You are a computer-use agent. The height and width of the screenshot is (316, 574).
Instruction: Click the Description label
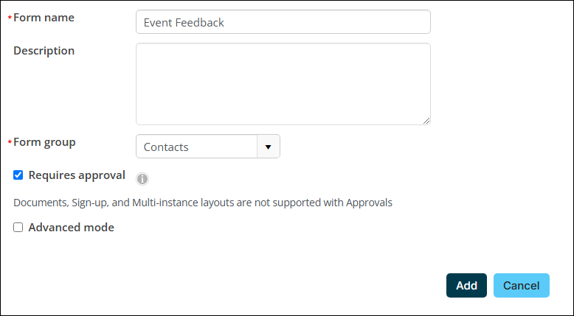point(44,51)
